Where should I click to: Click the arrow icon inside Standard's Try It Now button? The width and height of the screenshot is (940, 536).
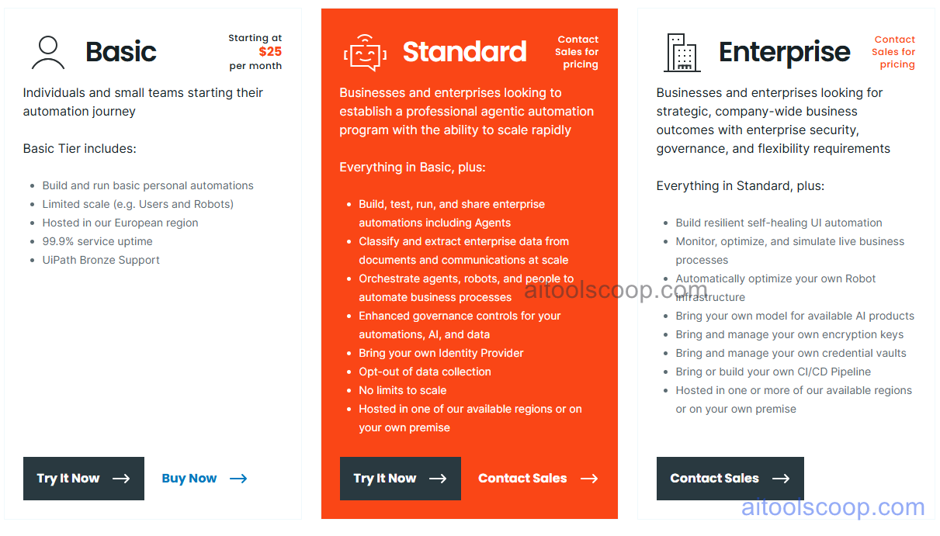(x=439, y=479)
